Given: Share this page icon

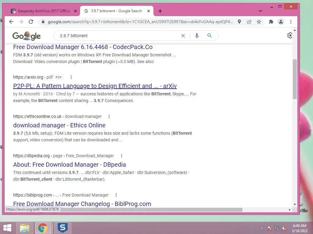Looking at the screenshot, I should [x=249, y=22].
